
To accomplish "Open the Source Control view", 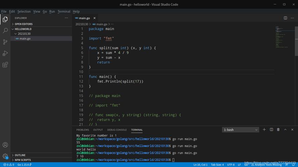I will tap(5, 42).
